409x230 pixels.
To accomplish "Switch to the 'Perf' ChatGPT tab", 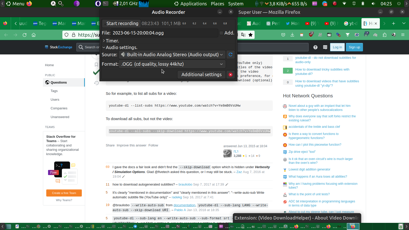I will point(273,24).
